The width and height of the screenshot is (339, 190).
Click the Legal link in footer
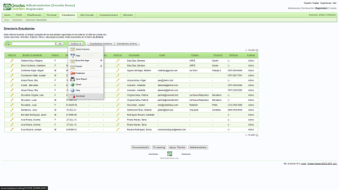(x=304, y=164)
